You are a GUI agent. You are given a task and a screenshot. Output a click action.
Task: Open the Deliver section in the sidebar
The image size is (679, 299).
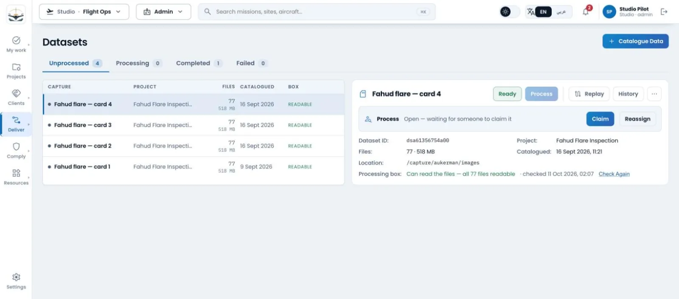pyautogui.click(x=16, y=124)
